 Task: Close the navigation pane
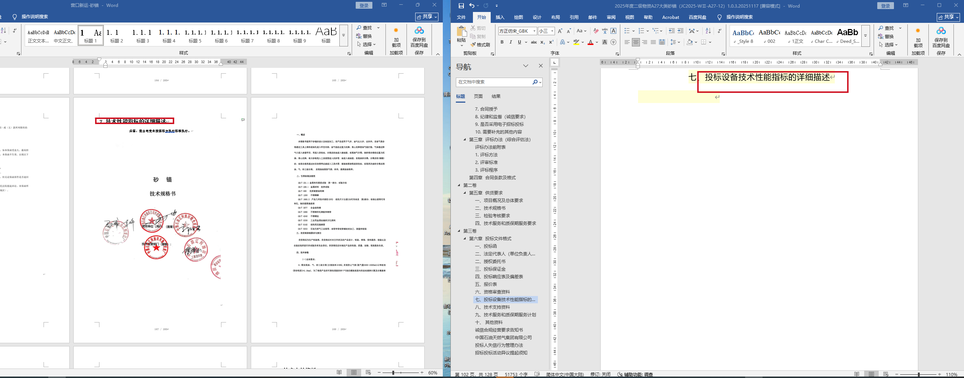coord(541,66)
